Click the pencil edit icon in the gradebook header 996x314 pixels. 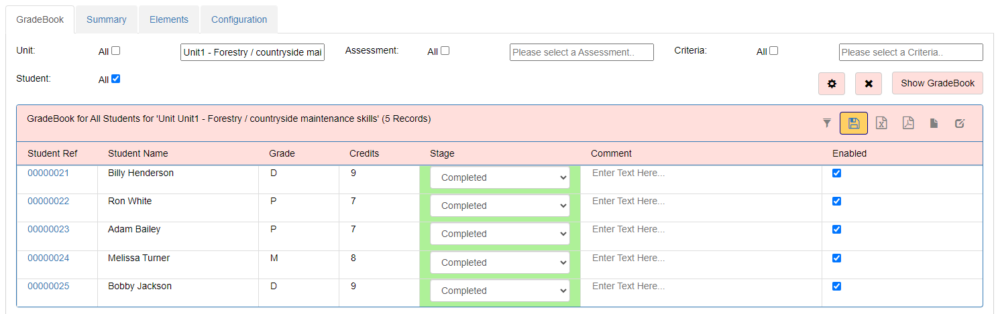[960, 123]
